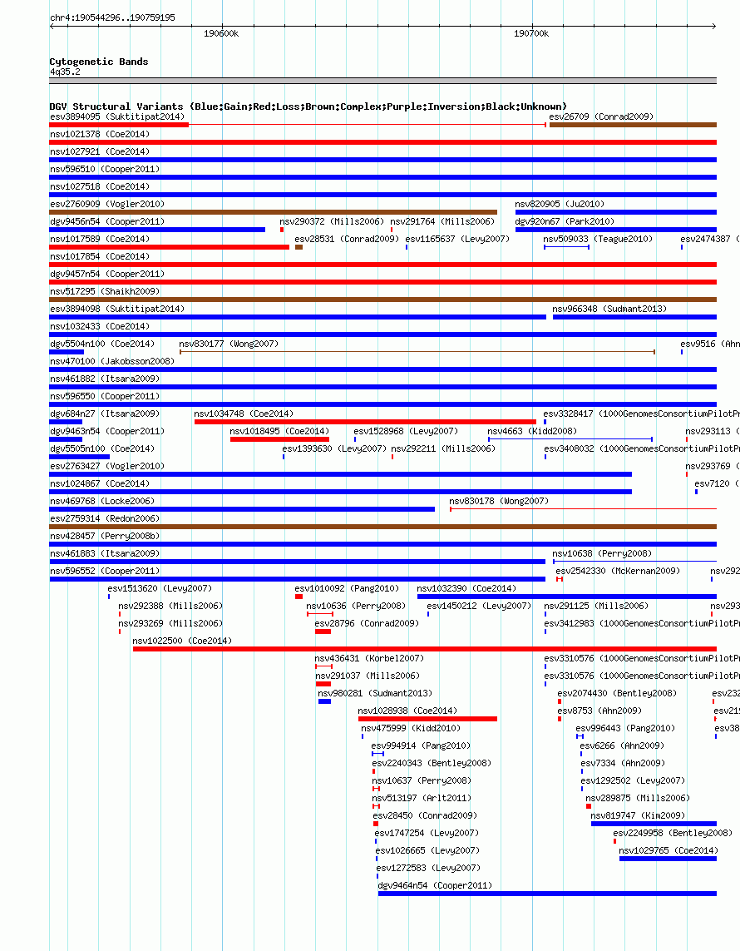Open nsv469768 (Locke2006) variant
This screenshot has width=740, height=951.
[243, 509]
